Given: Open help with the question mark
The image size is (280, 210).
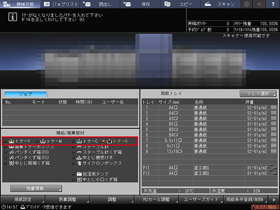Looking at the screenshot, I should tap(273, 4).
